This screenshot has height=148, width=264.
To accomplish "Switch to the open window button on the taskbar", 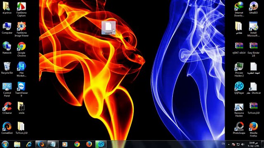I will click(x=53, y=144).
